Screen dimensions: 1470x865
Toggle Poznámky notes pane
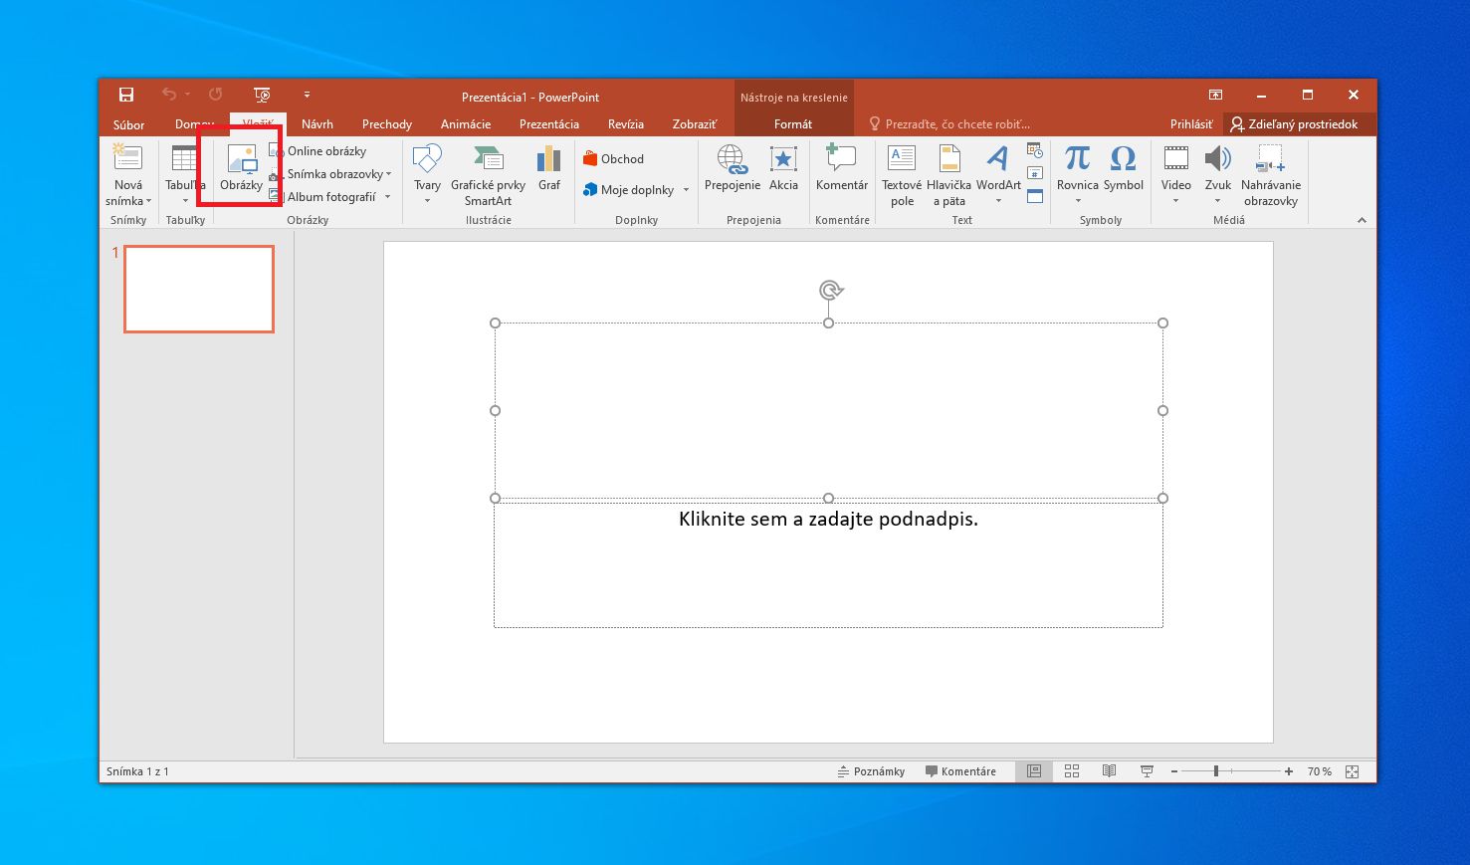[871, 771]
